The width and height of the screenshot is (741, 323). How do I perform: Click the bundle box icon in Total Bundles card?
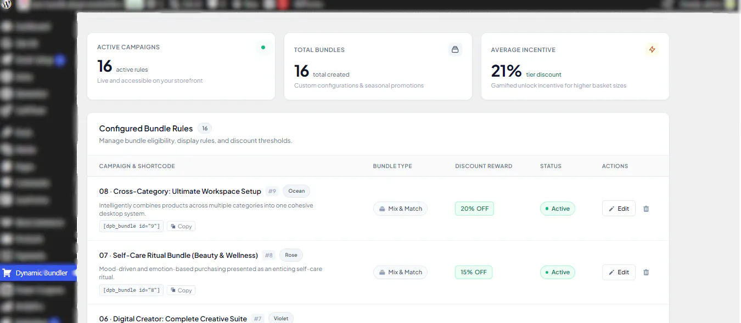[x=454, y=50]
